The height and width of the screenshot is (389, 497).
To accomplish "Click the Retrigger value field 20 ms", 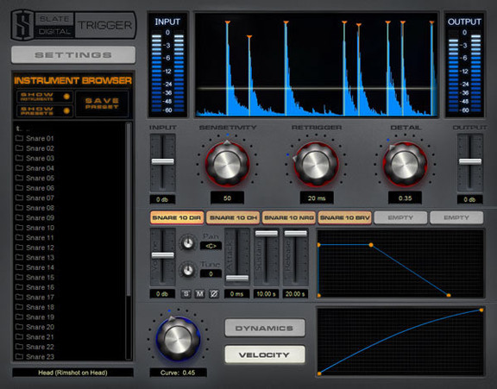I will (317, 198).
